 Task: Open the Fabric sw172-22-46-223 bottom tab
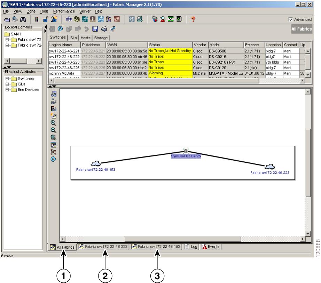tap(103, 246)
